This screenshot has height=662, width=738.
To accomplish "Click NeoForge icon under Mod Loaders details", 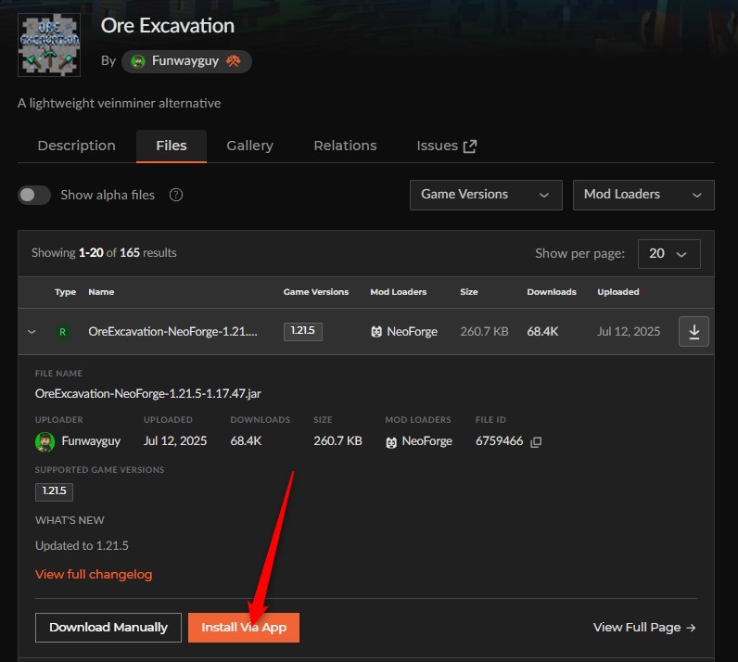I will tap(391, 442).
